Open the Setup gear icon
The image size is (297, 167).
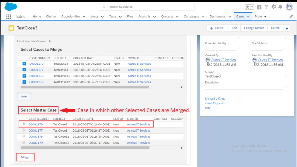click(x=273, y=7)
